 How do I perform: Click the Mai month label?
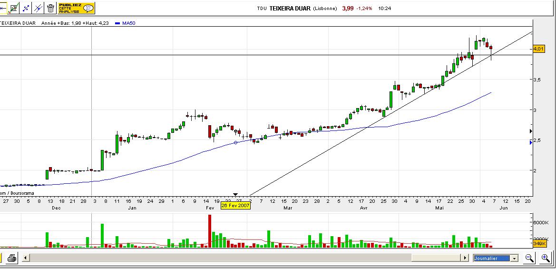(x=439, y=208)
